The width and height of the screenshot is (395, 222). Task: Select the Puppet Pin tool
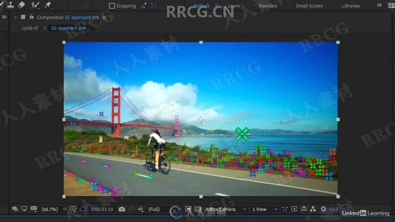pyautogui.click(x=48, y=5)
